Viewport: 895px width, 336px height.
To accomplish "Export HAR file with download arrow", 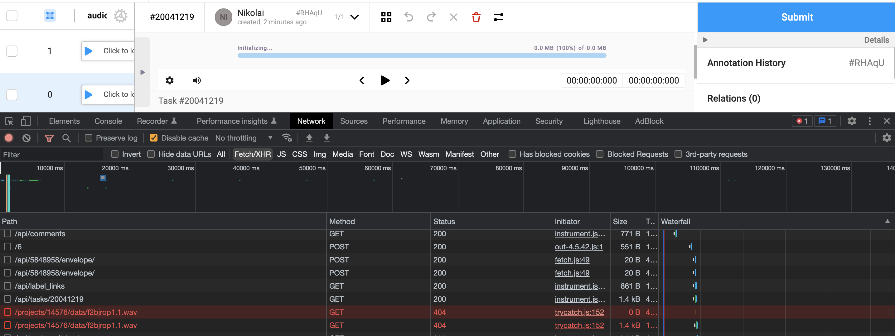I will (327, 138).
